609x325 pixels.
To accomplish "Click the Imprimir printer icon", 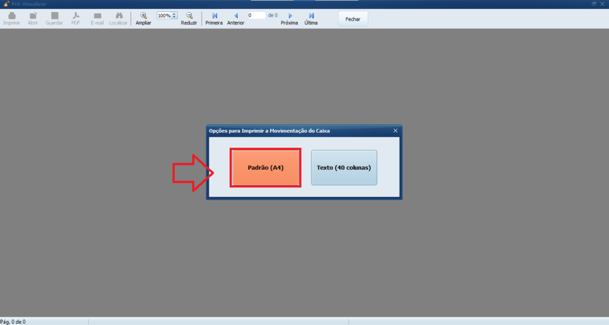I will pyautogui.click(x=11, y=16).
